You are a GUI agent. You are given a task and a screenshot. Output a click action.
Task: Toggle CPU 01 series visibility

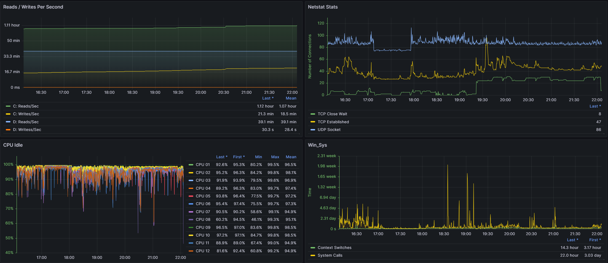coord(203,165)
